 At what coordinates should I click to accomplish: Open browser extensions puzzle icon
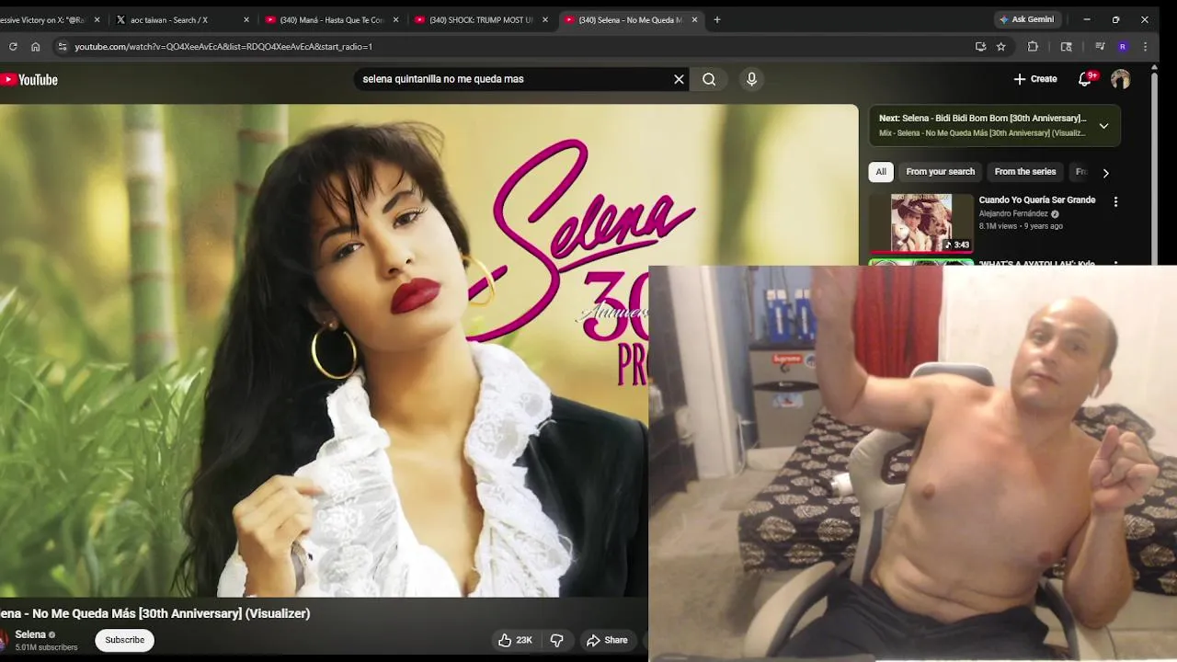[1033, 46]
